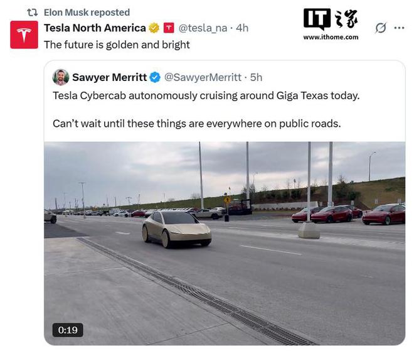
Task: Open Sawyer Merritt profile name
Action: coord(109,77)
